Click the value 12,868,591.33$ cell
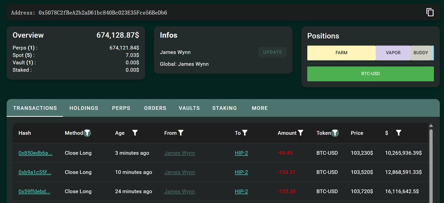This screenshot has height=203, width=444. pyautogui.click(x=403, y=172)
